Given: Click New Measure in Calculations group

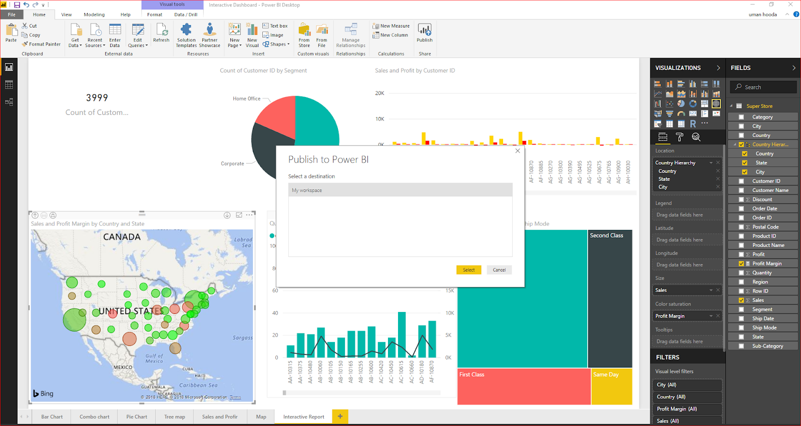Looking at the screenshot, I should (391, 26).
